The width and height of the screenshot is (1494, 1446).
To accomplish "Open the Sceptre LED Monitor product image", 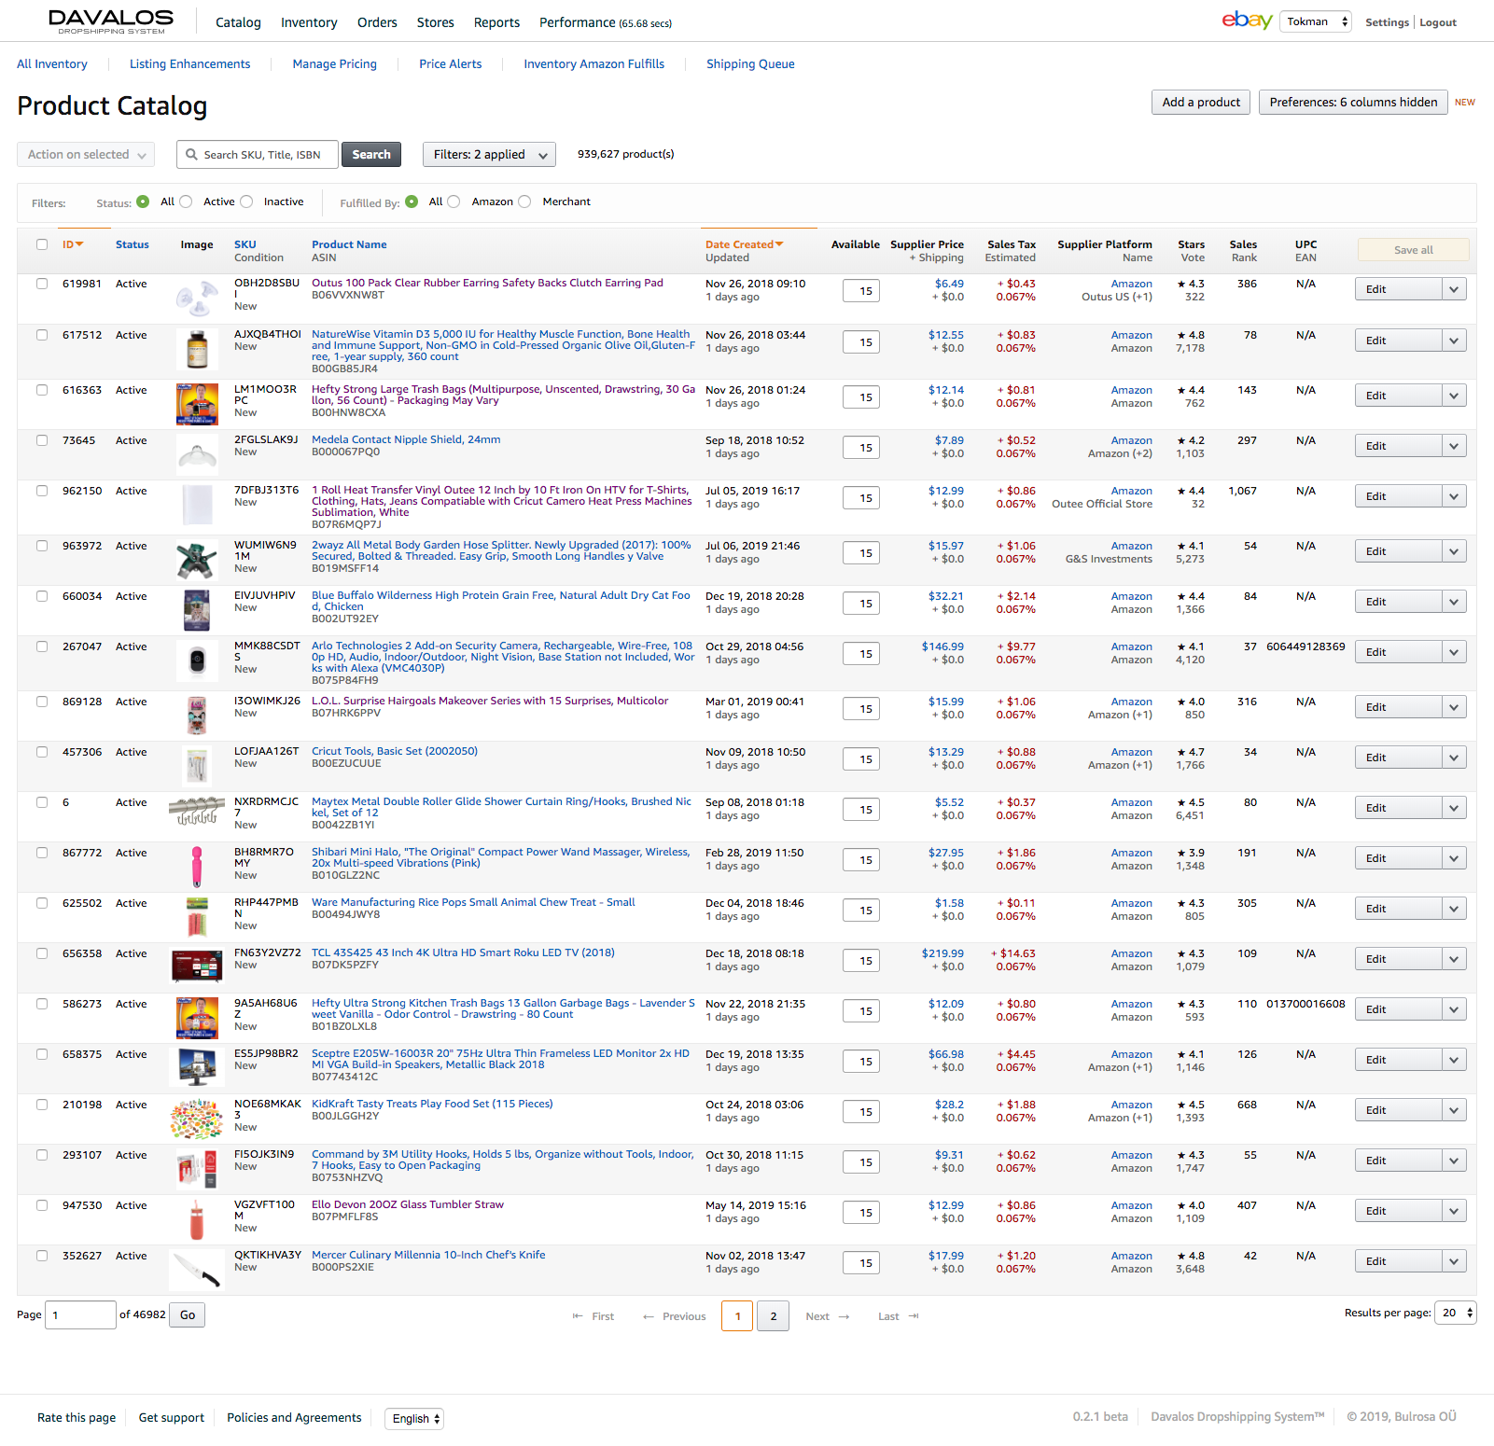I will tap(197, 1066).
